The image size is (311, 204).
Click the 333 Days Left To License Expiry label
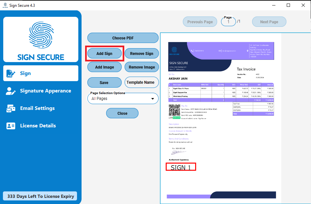coord(40,196)
